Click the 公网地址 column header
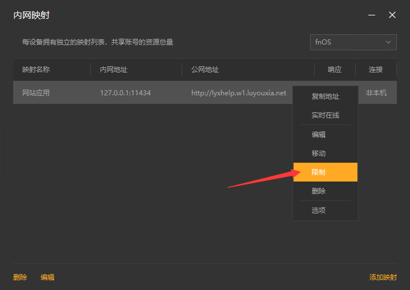The height and width of the screenshot is (290, 410). (x=248, y=70)
